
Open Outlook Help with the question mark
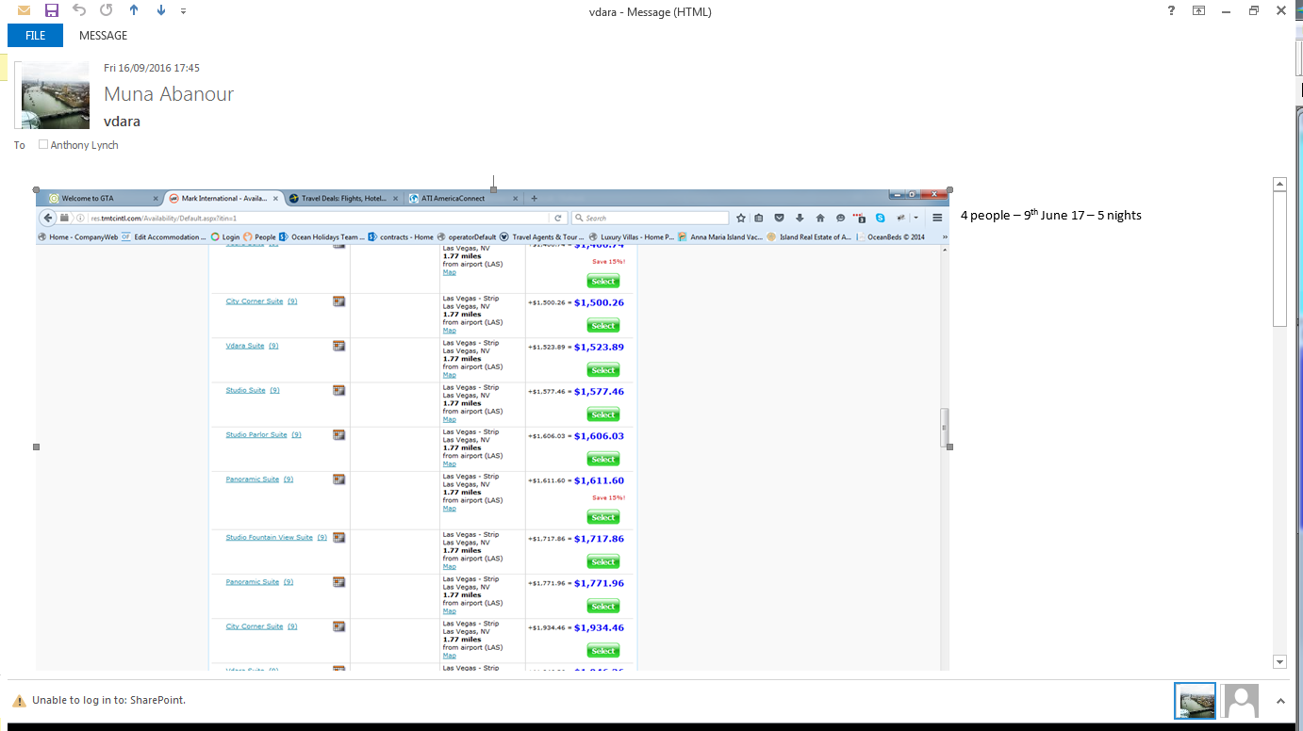[1171, 11]
